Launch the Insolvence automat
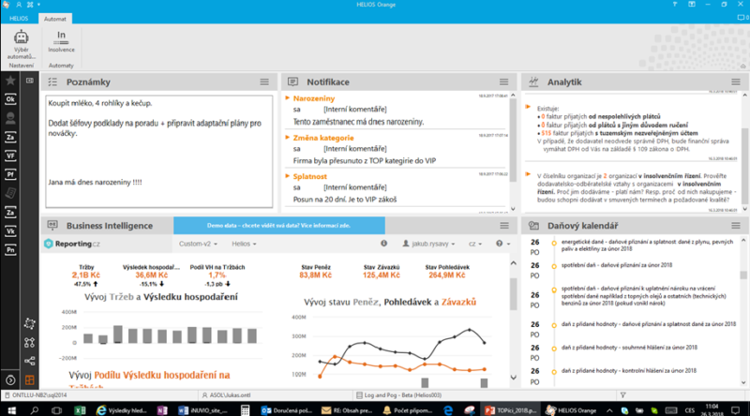Viewport: 750px width, 416px height. 61,41
